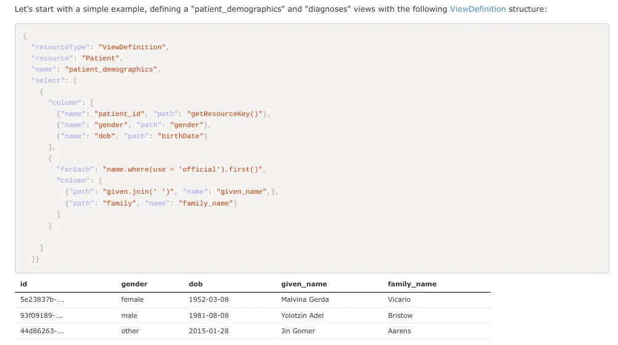Click the Yolotzin Adel name cell
Image resolution: width=618 pixels, height=345 pixels.
click(x=302, y=315)
